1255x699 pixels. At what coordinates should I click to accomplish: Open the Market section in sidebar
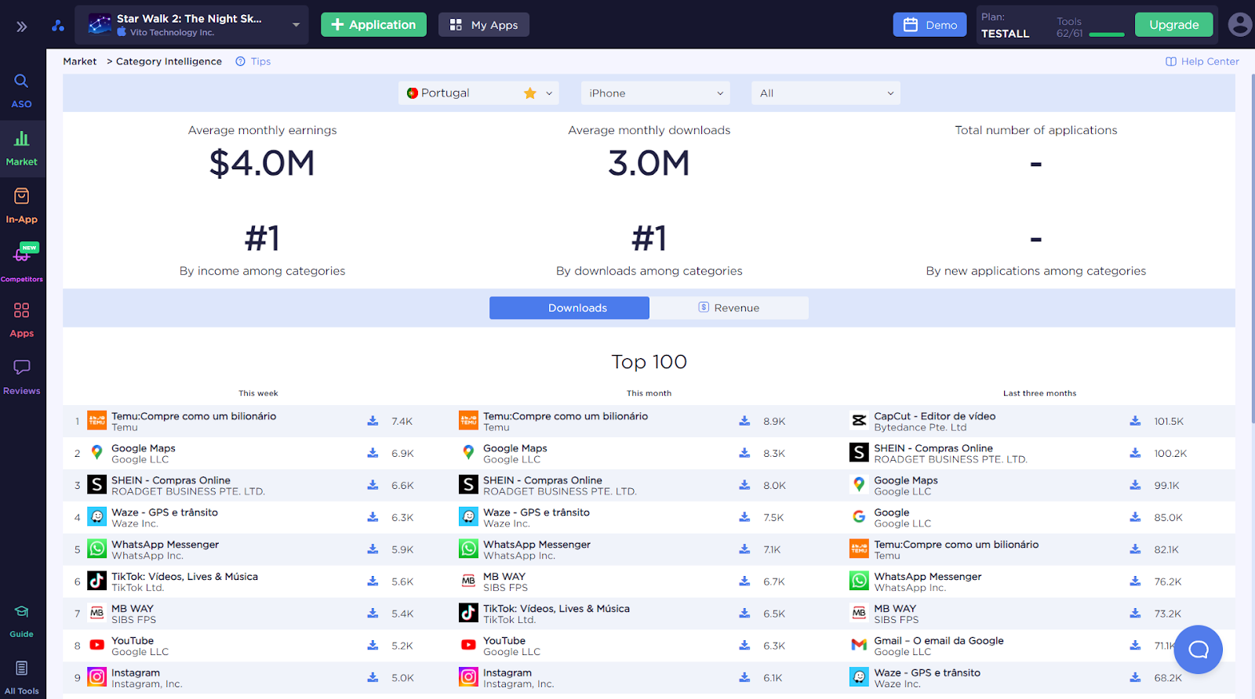[22, 149]
